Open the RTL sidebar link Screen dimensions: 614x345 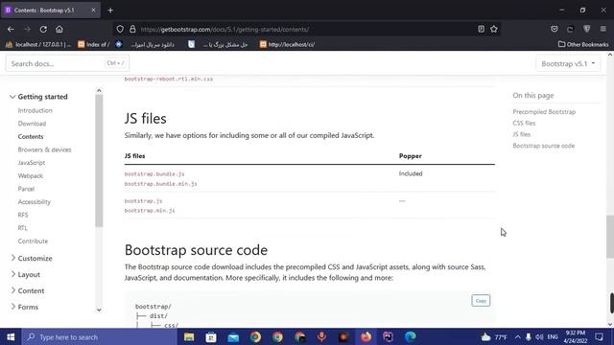pyautogui.click(x=22, y=228)
